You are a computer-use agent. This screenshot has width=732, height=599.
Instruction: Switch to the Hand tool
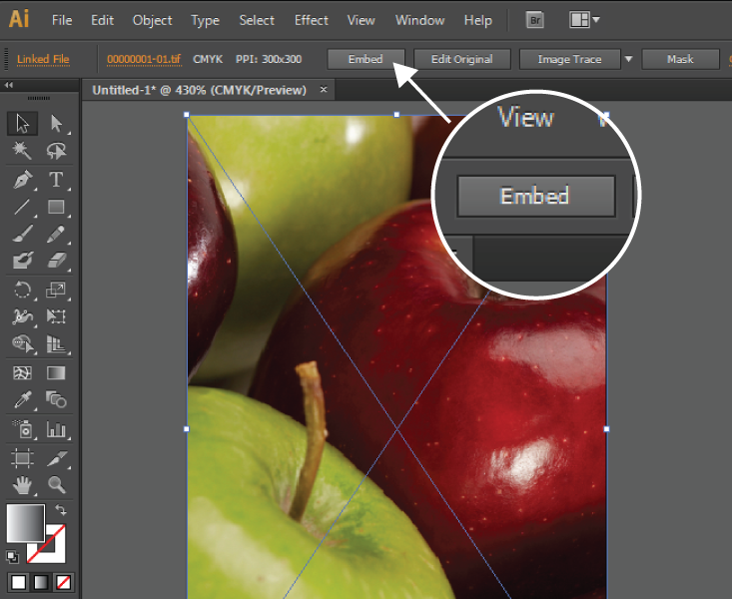tap(22, 485)
